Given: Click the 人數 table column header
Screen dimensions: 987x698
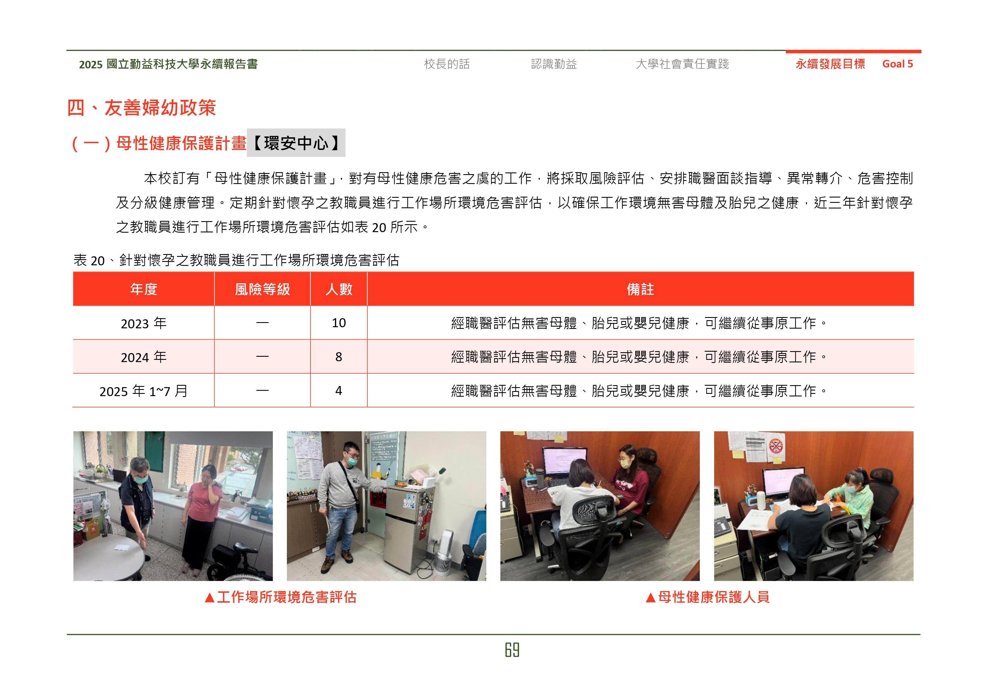Looking at the screenshot, I should tap(339, 289).
